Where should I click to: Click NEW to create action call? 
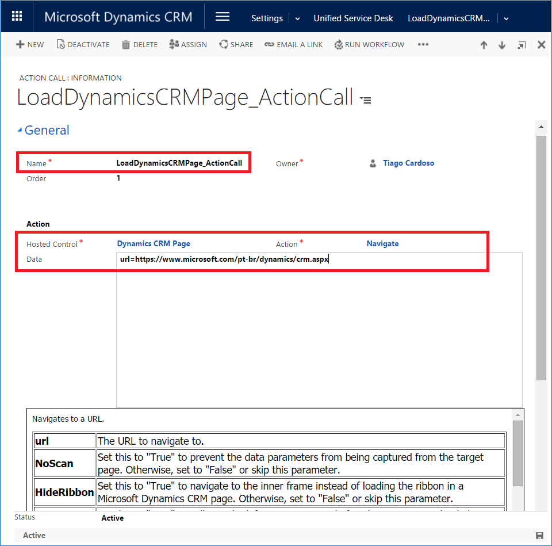click(x=30, y=44)
